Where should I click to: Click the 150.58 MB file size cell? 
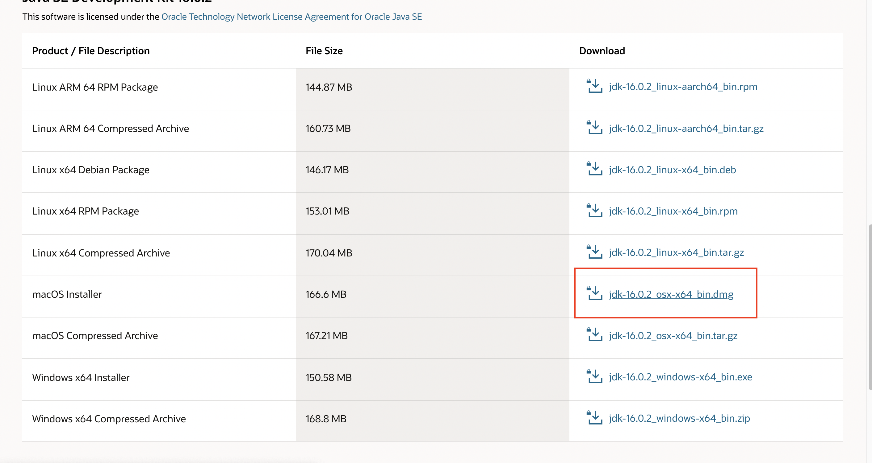[433, 379]
